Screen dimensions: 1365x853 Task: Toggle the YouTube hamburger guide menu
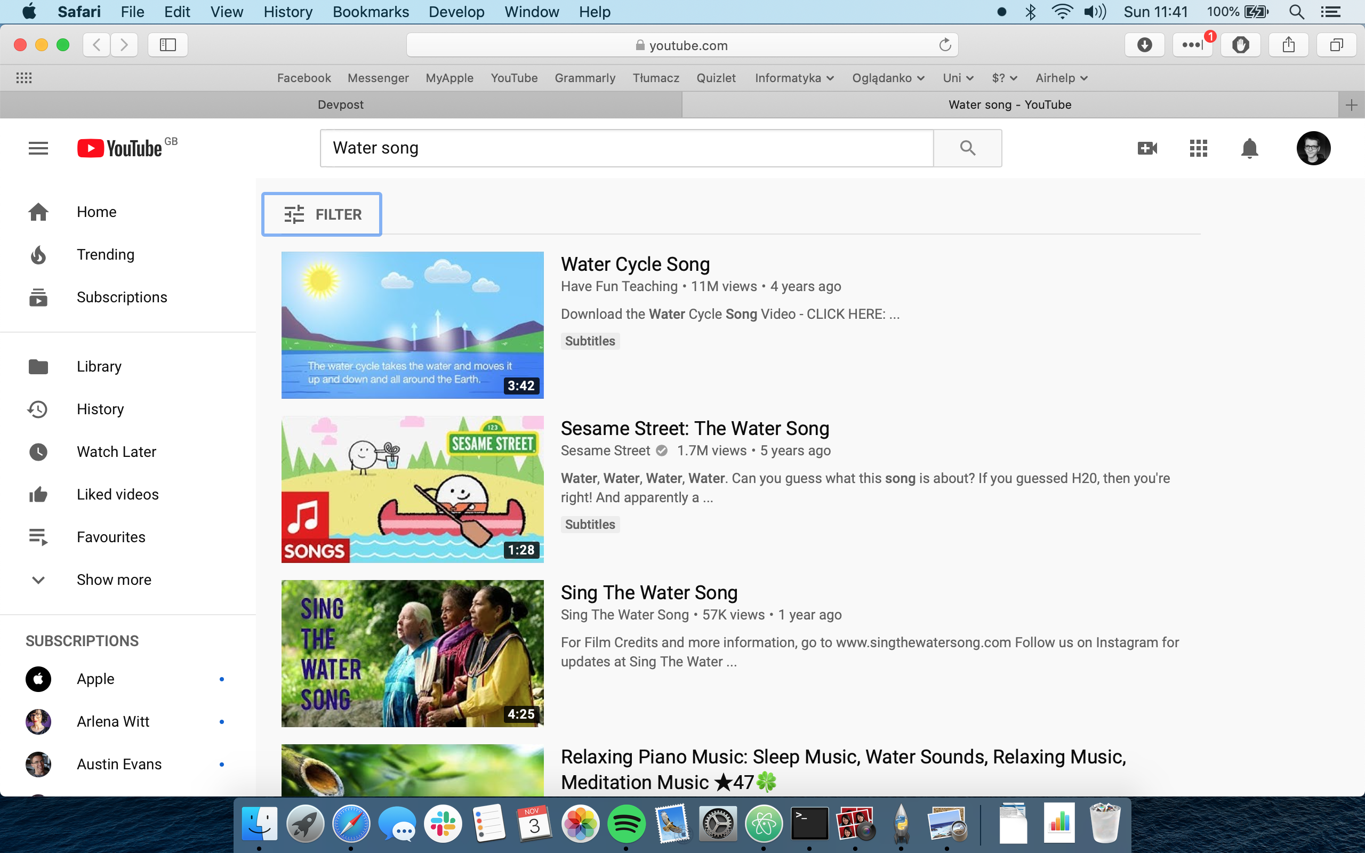pos(38,148)
